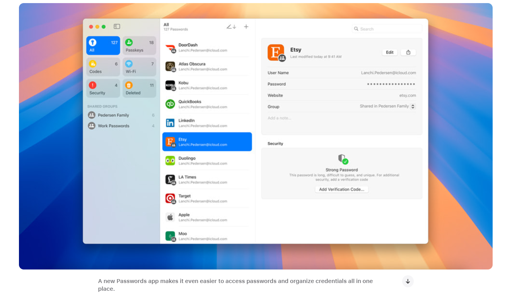Click the Moo logo icon
This screenshot has width=517, height=295.
170,236
